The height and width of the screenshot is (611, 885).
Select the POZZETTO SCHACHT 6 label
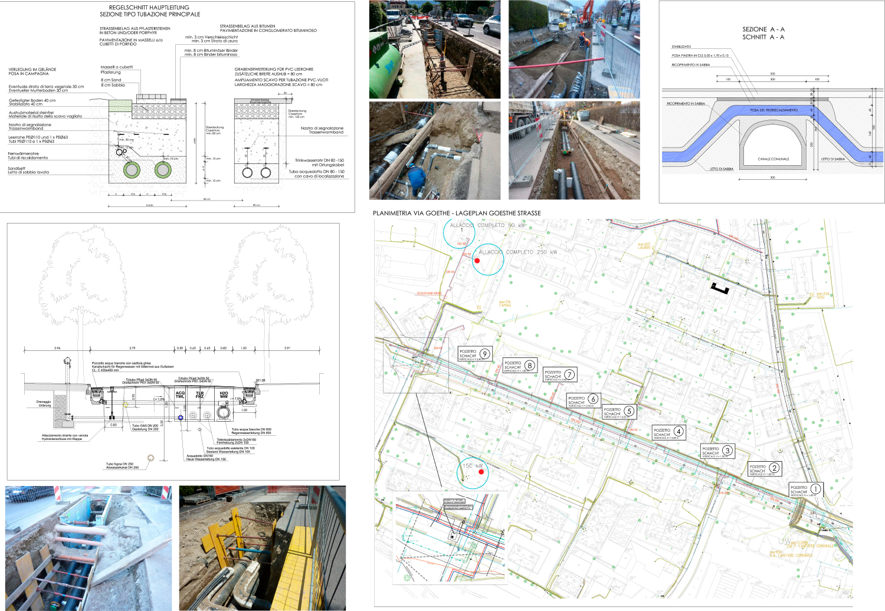pos(584,400)
